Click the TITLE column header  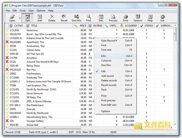point(49,26)
